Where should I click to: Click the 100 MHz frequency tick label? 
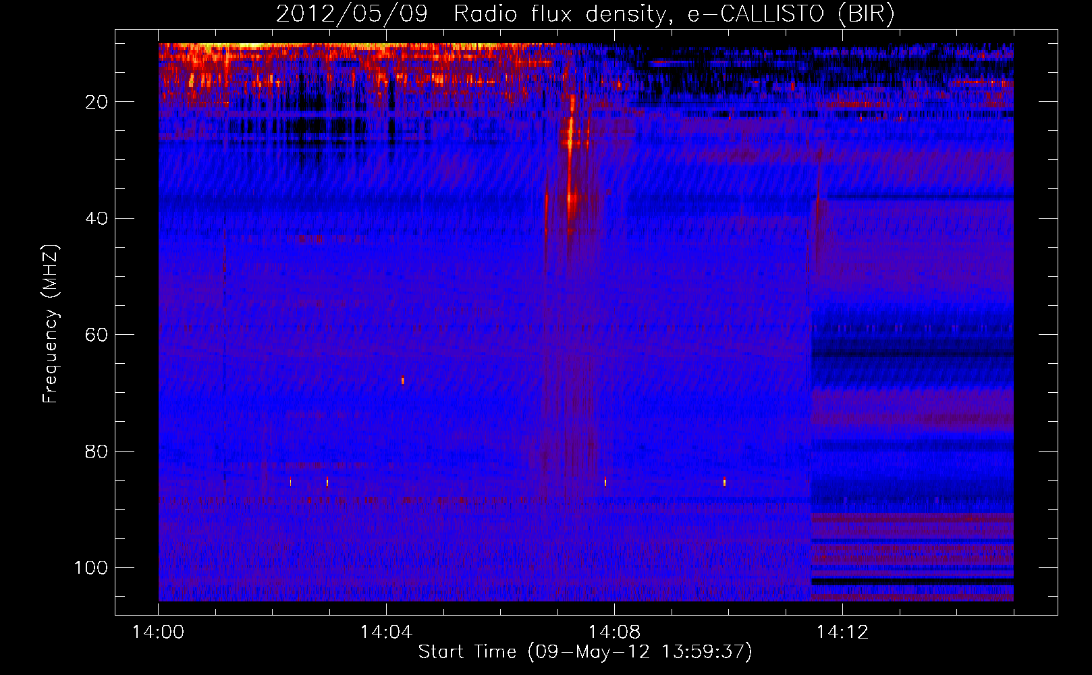pyautogui.click(x=91, y=568)
